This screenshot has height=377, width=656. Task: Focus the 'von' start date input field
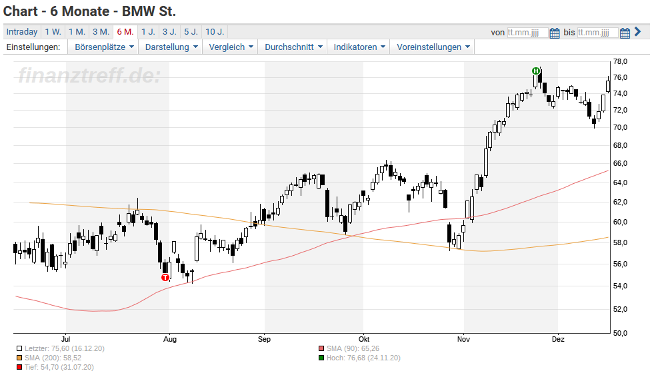(527, 33)
